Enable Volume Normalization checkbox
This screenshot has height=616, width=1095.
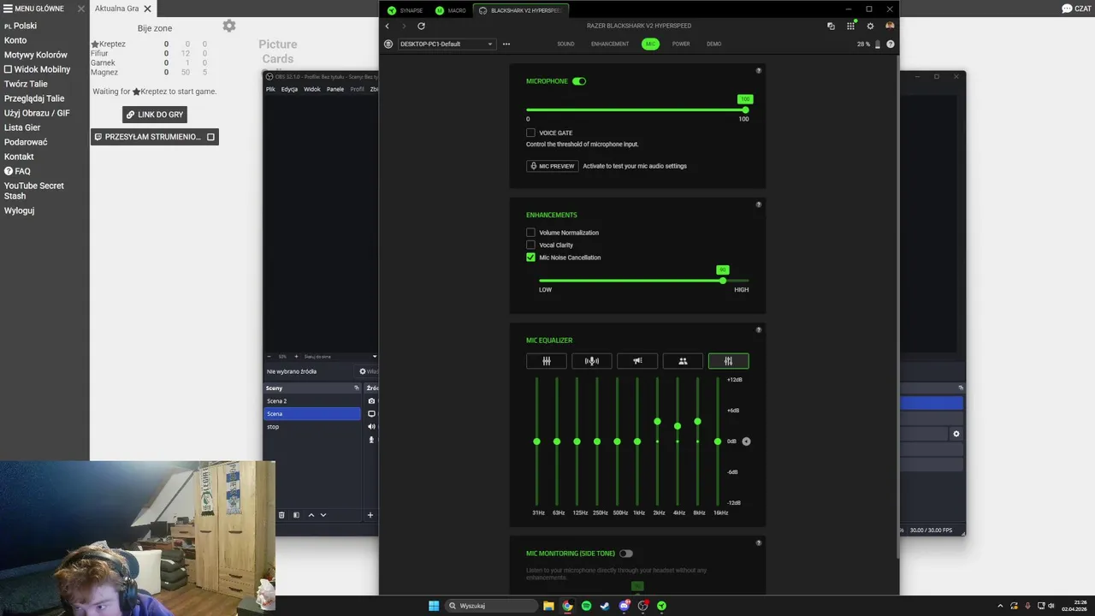click(530, 233)
